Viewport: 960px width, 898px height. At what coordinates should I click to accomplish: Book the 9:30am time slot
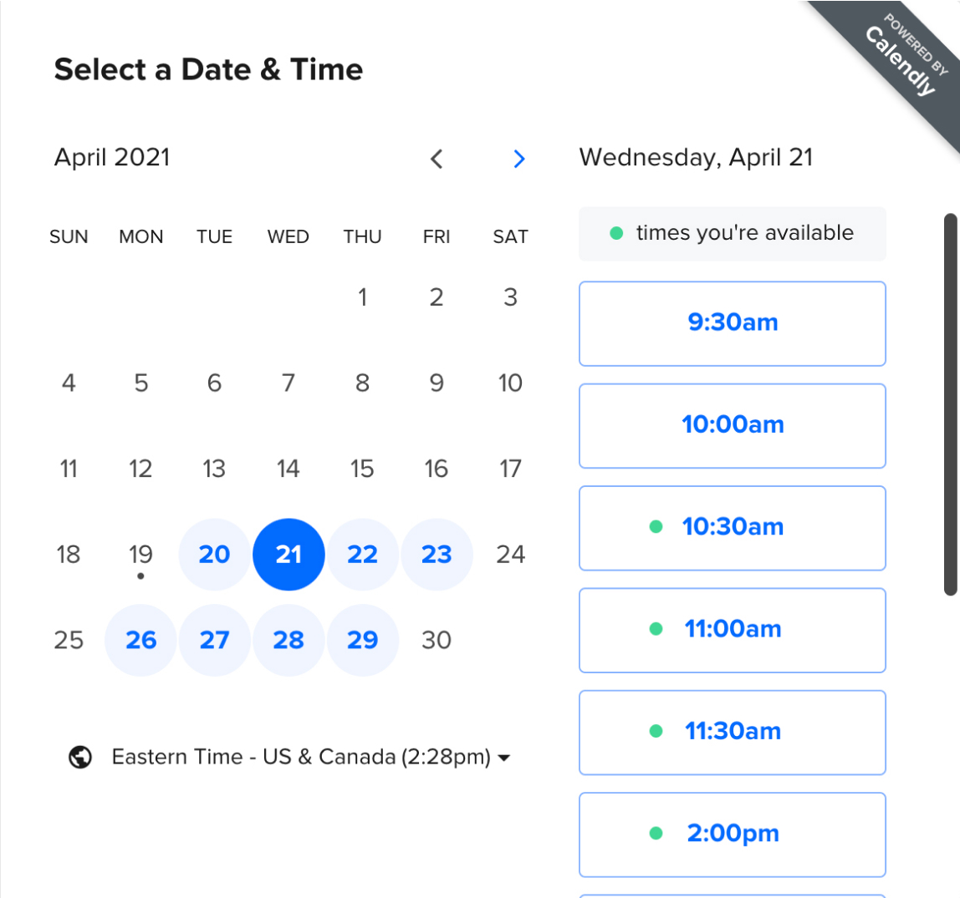click(733, 323)
